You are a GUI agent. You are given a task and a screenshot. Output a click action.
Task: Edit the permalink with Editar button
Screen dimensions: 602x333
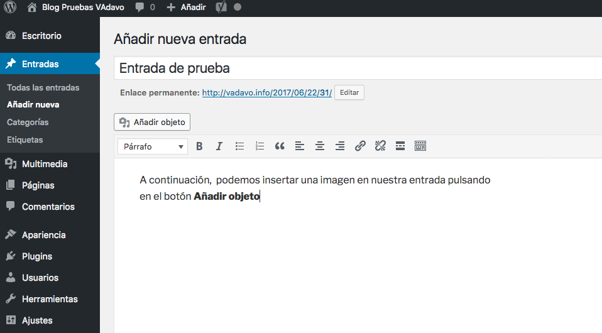[349, 92]
